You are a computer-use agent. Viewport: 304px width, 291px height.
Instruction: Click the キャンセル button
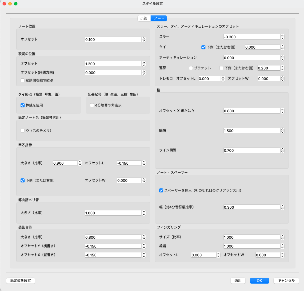tap(286, 280)
